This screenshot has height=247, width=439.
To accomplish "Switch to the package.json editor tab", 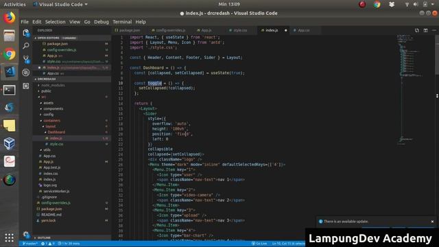I will coord(130,30).
